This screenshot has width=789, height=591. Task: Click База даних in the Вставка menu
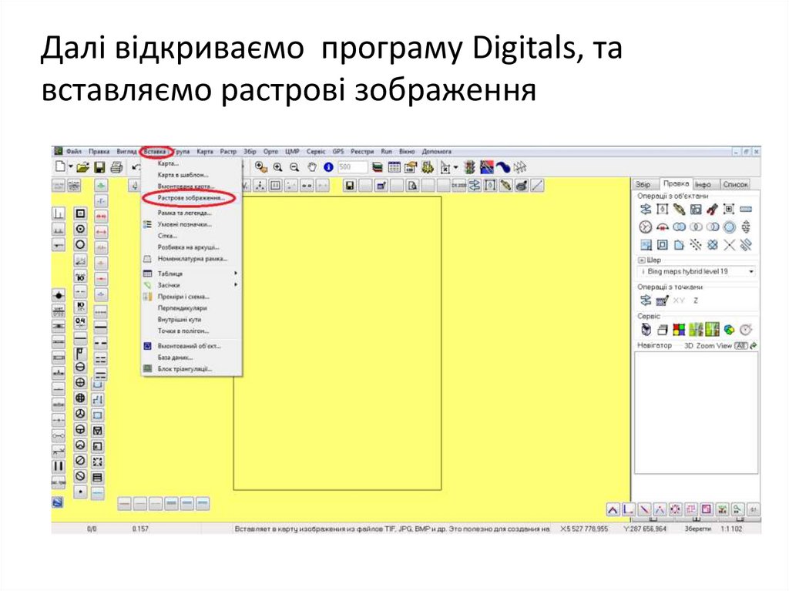[x=175, y=358]
